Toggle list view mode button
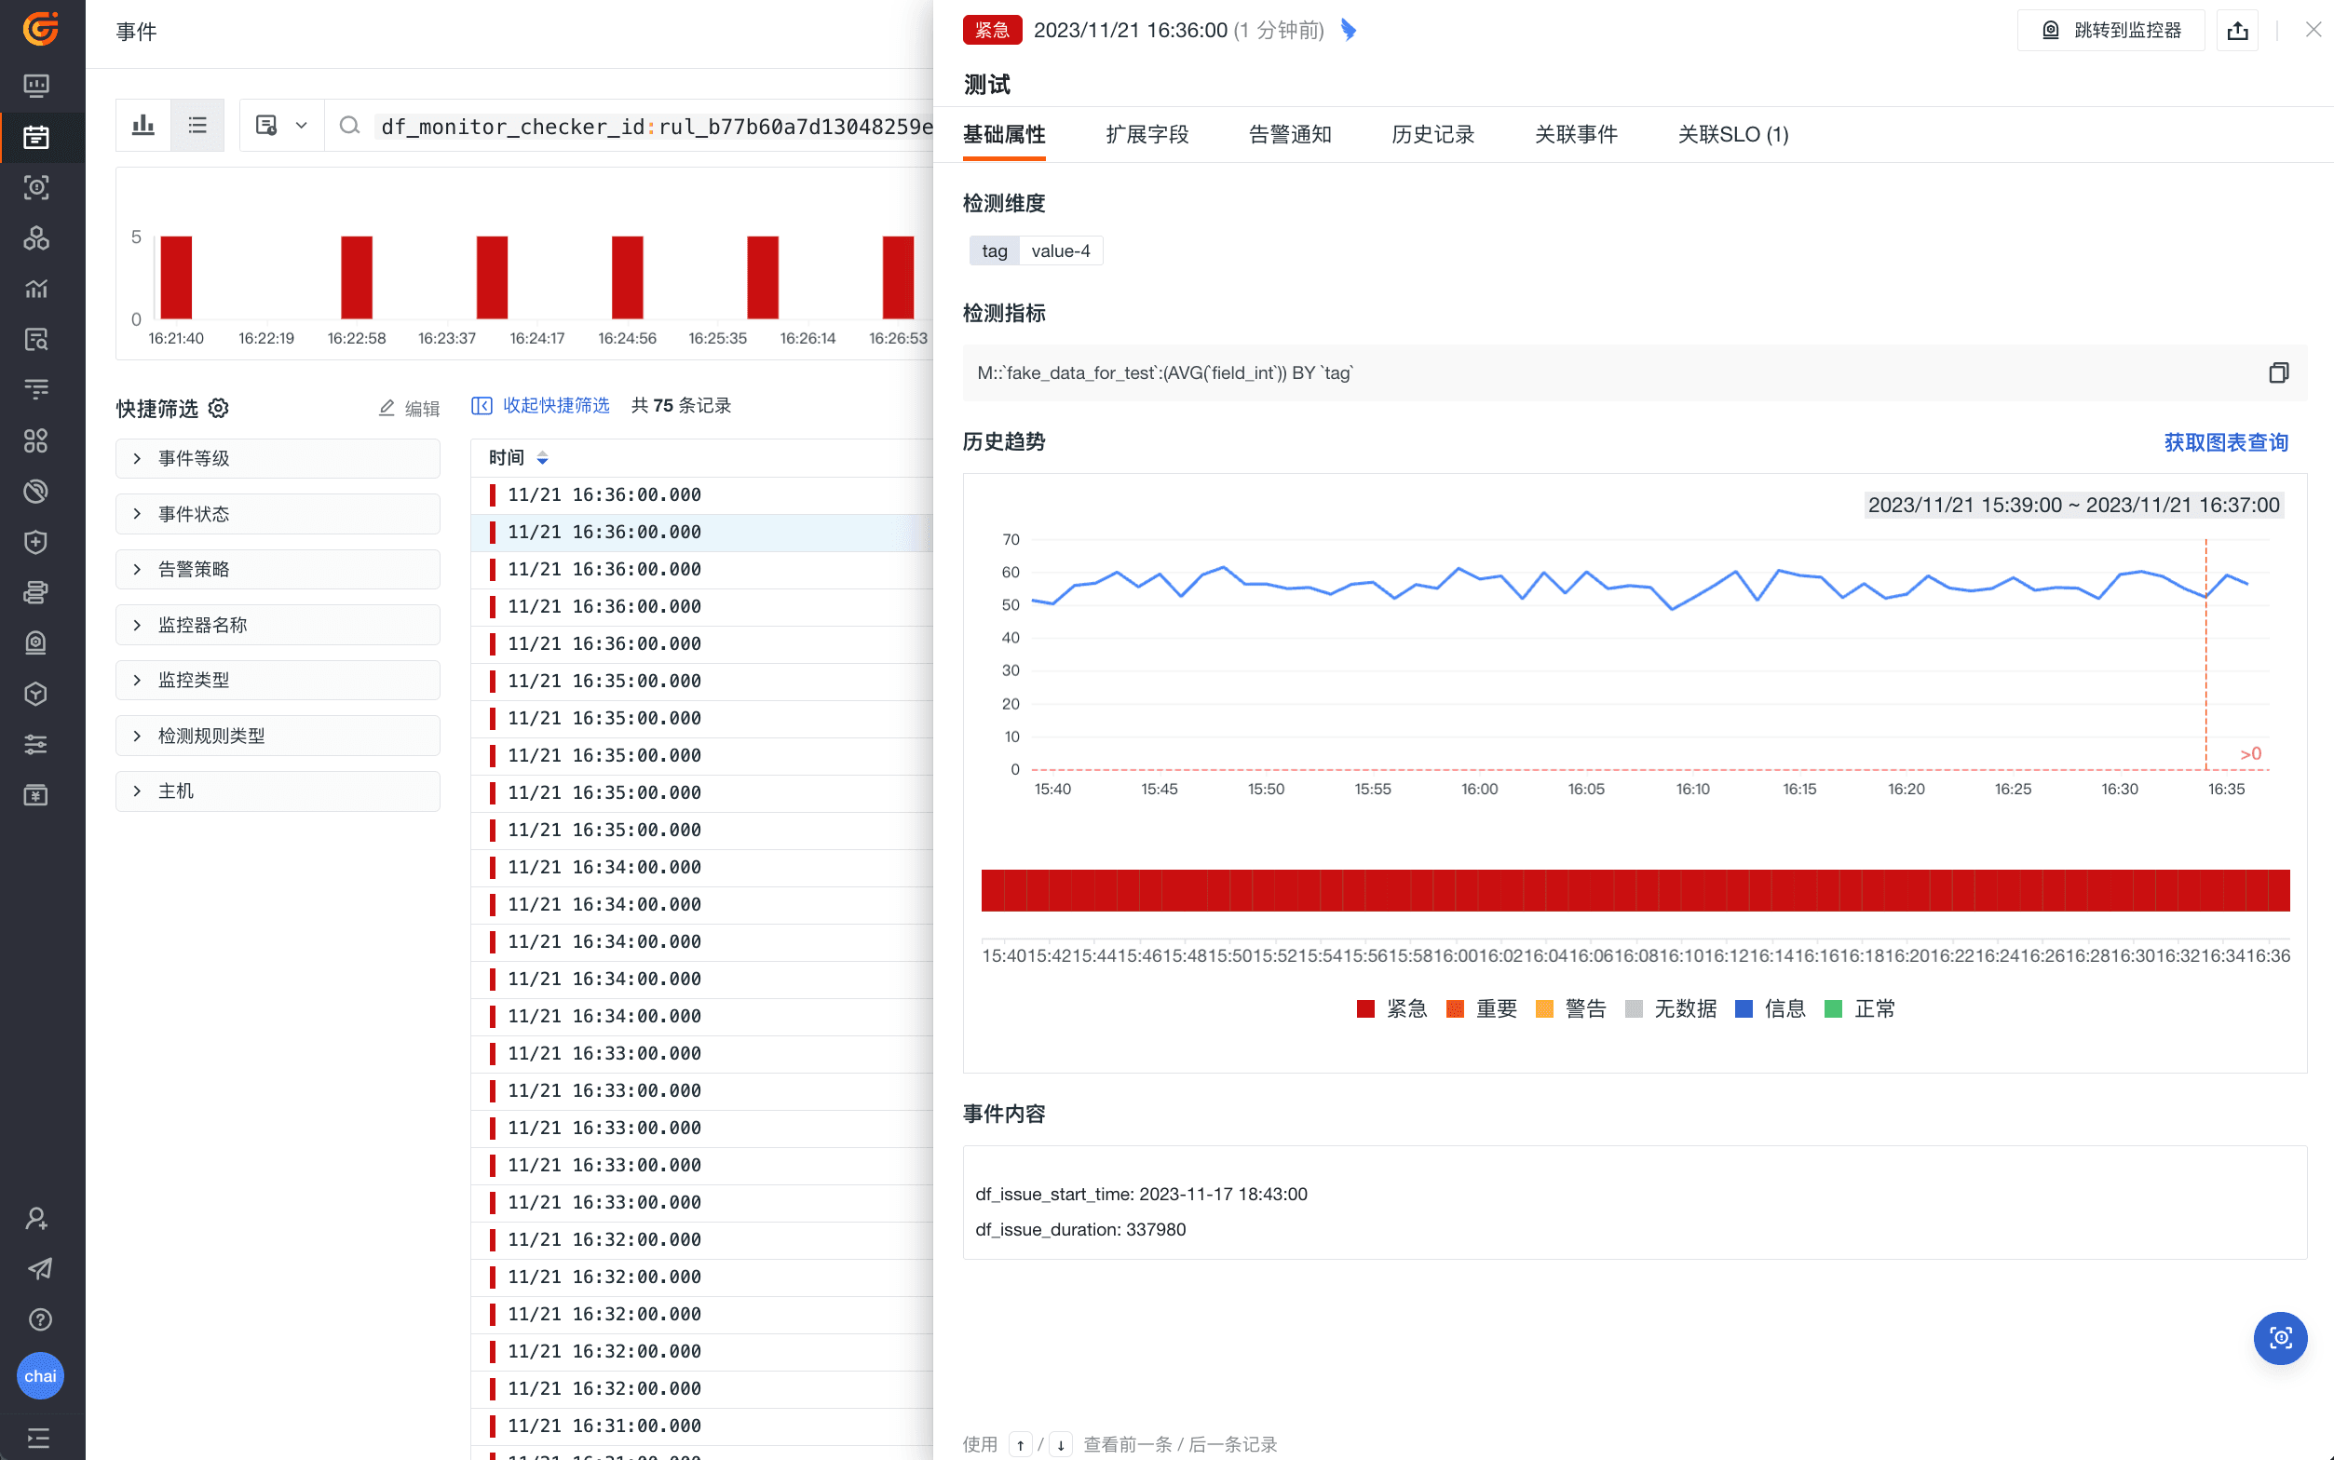Screen dimensions: 2334x1460 click(197, 126)
